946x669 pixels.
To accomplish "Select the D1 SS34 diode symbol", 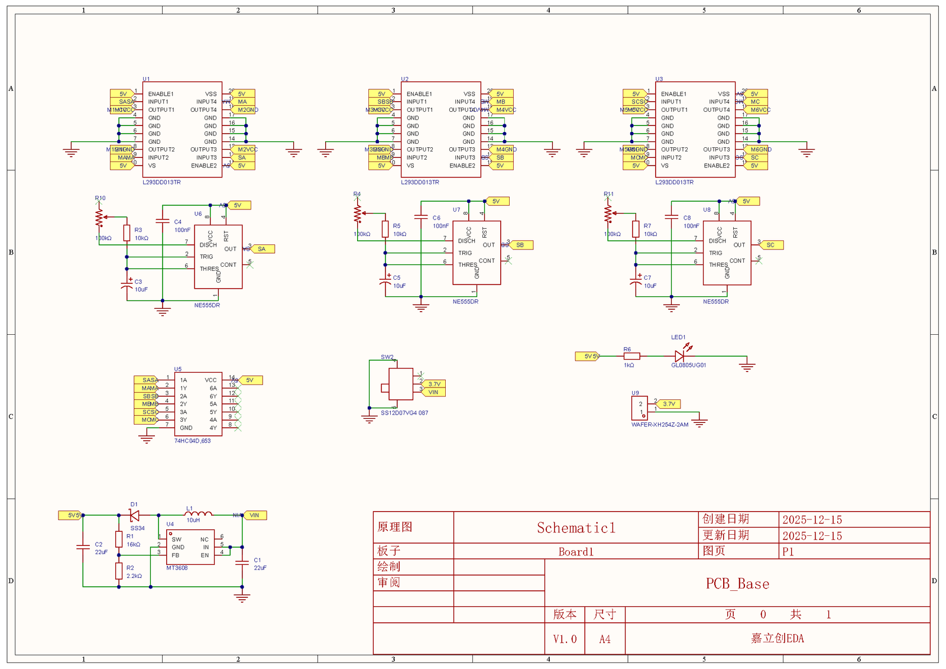I will [134, 515].
